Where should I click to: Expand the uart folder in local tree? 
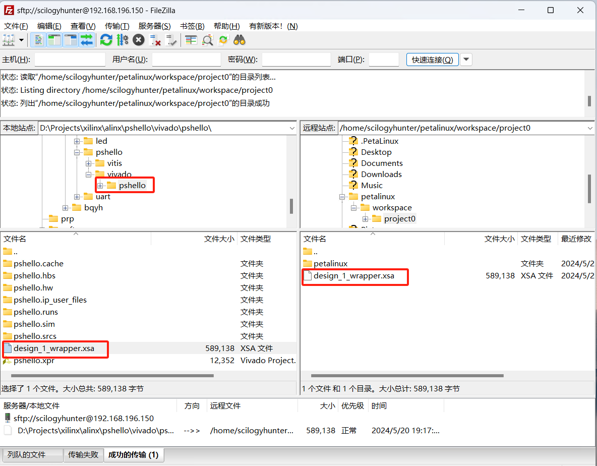[76, 196]
